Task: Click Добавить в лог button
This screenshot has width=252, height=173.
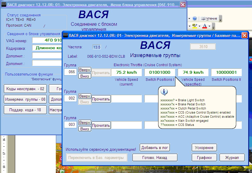Action: pyautogui.click(x=155, y=148)
